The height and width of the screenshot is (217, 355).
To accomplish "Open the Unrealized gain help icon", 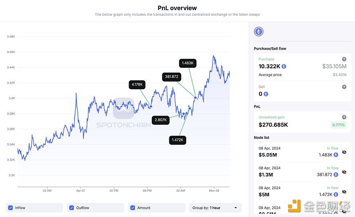I will point(344,117).
